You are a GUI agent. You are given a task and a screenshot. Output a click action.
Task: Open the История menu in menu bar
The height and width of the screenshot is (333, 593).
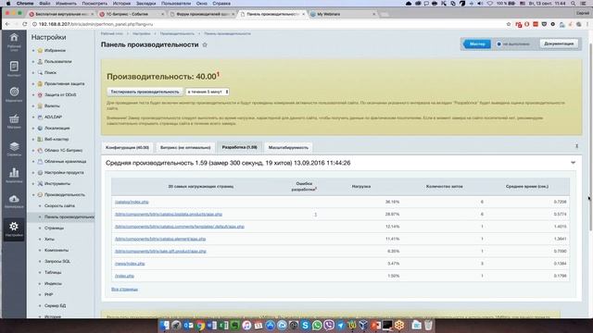121,4
